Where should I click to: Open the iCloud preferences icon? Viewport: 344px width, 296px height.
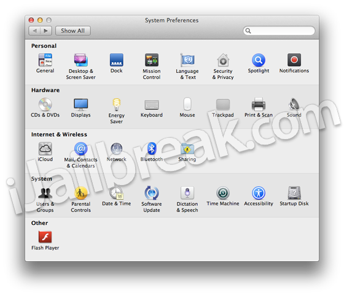pyautogui.click(x=45, y=149)
